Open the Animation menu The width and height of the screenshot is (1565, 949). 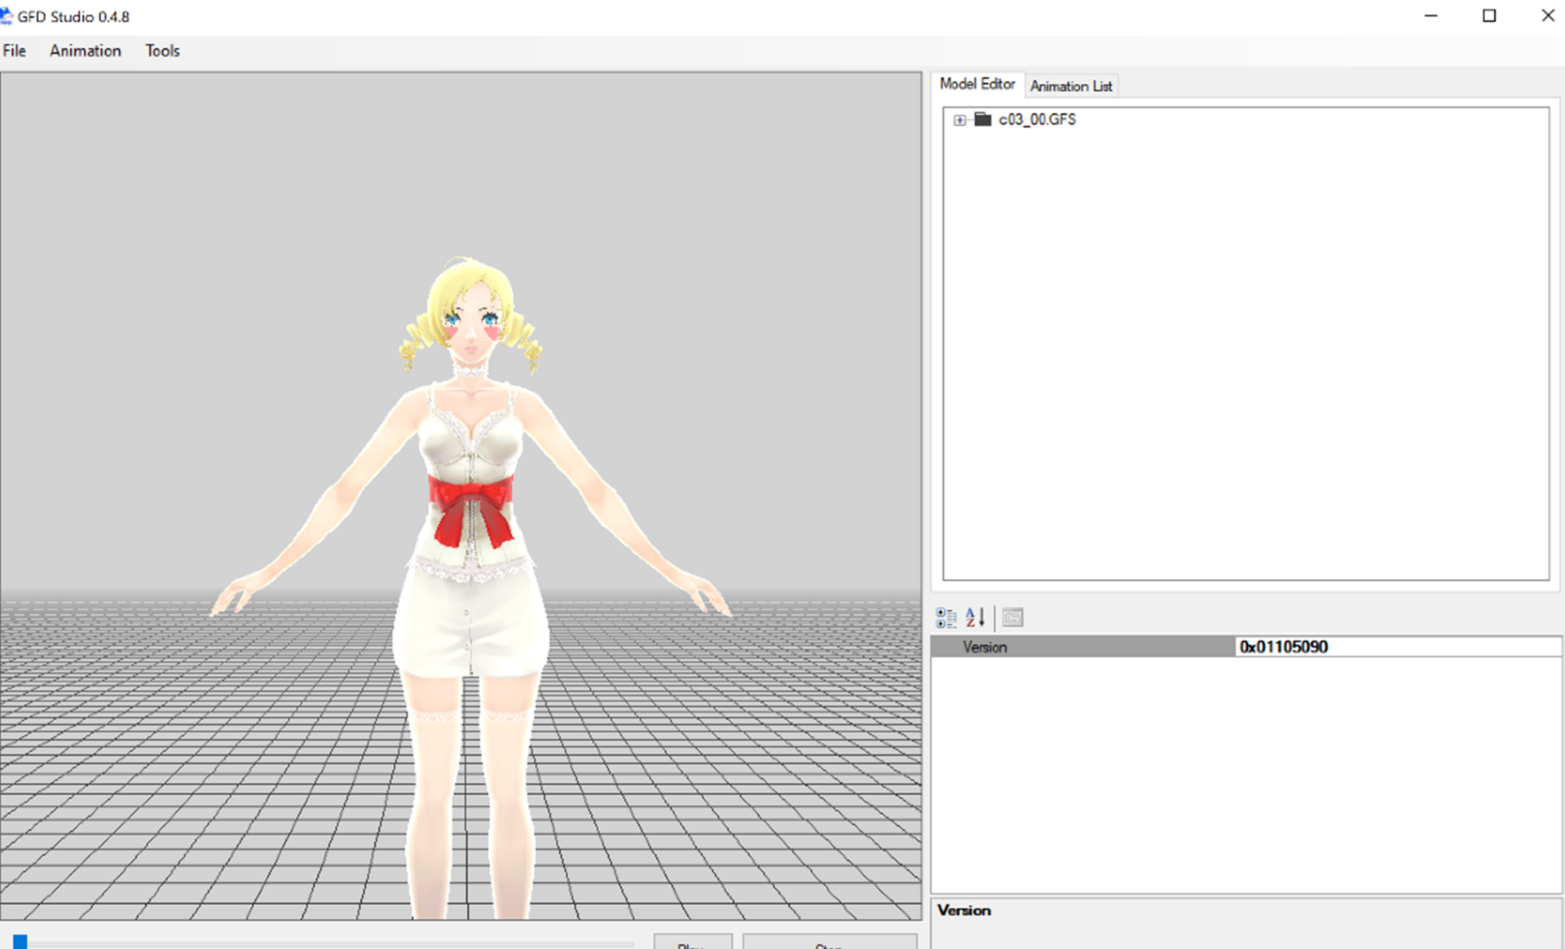(x=86, y=51)
